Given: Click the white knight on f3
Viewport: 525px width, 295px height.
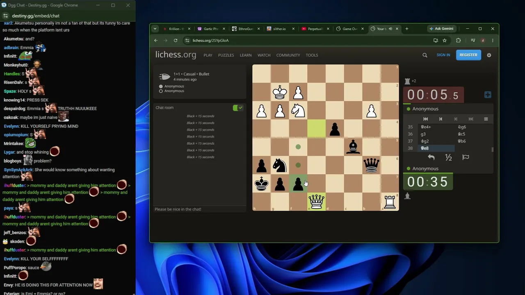Looking at the screenshot, I should pyautogui.click(x=298, y=110).
